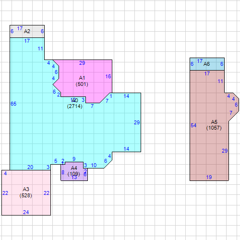Select the 16 dimension on A1's right side
This screenshot has height=240, width=240.
coord(108,76)
